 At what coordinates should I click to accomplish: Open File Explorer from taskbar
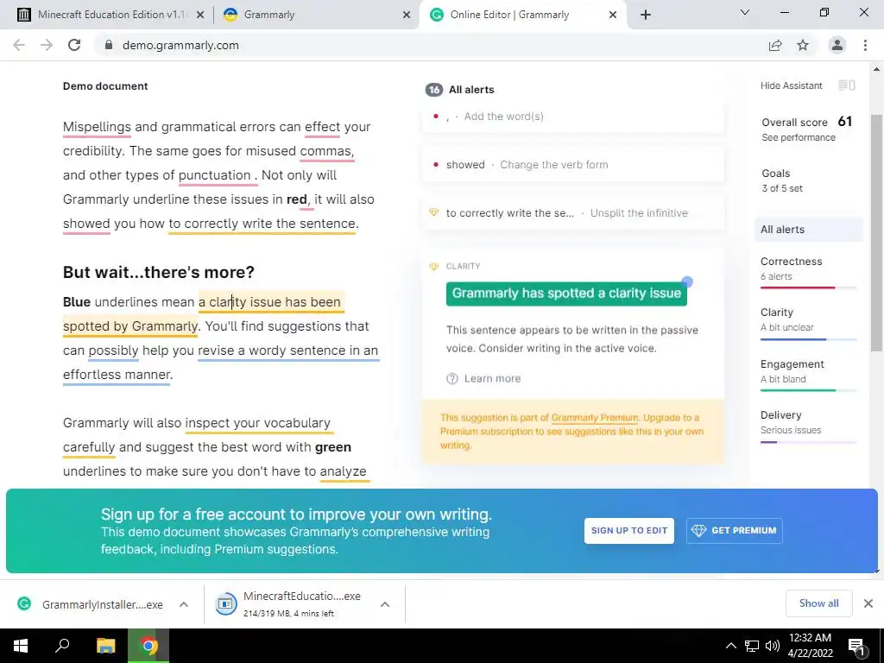[x=105, y=646]
